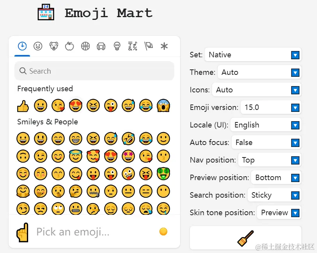Screen dimensions: 317x253
Task: Pick the neutral face emoji
Action: click(x=128, y=191)
